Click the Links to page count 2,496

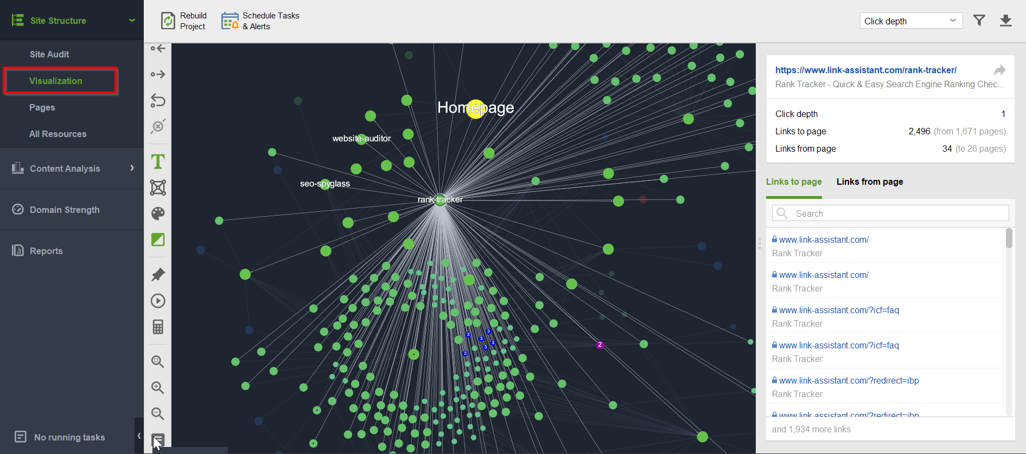coord(919,131)
